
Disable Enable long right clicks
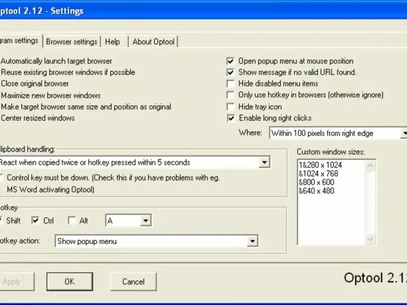click(x=230, y=118)
